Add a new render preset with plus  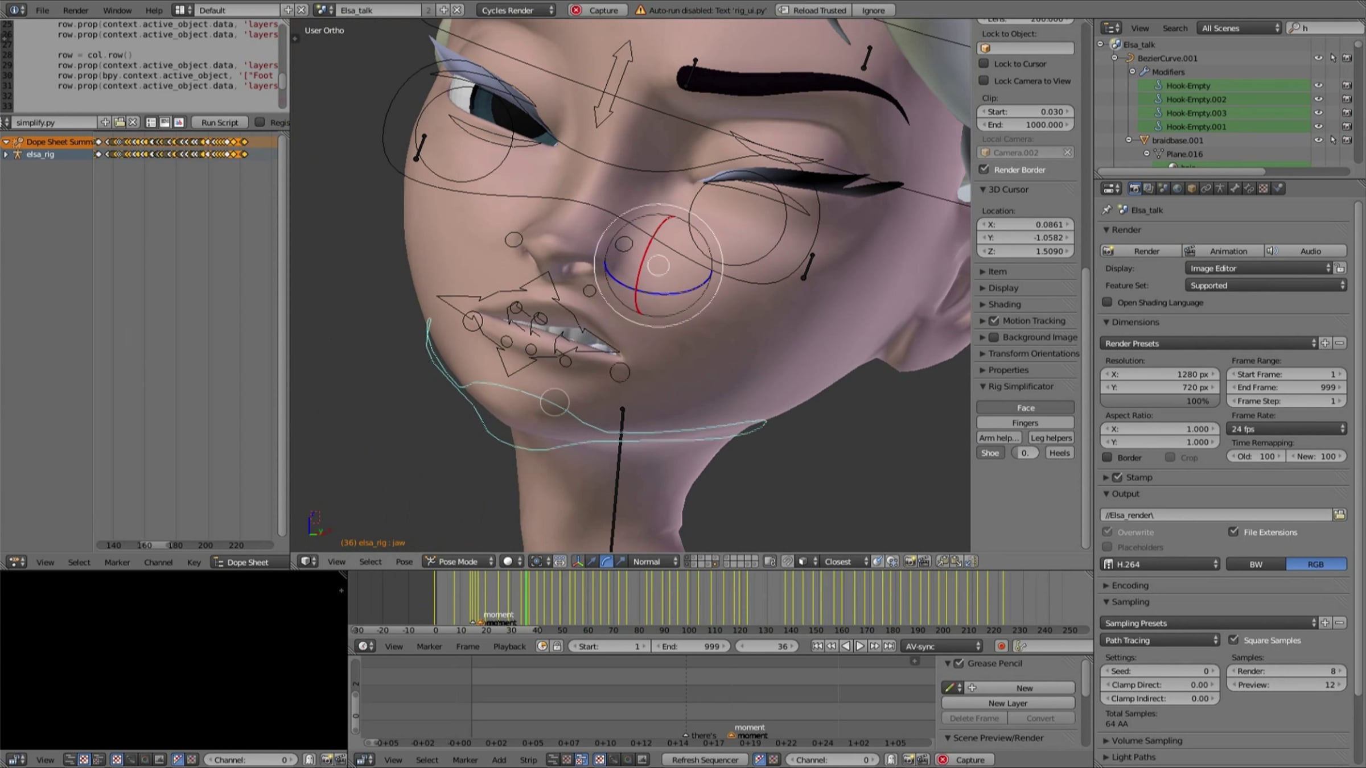pyautogui.click(x=1325, y=343)
